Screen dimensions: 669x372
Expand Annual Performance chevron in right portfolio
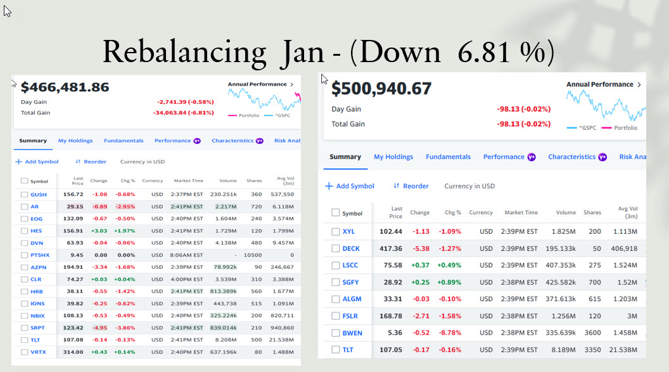point(639,84)
